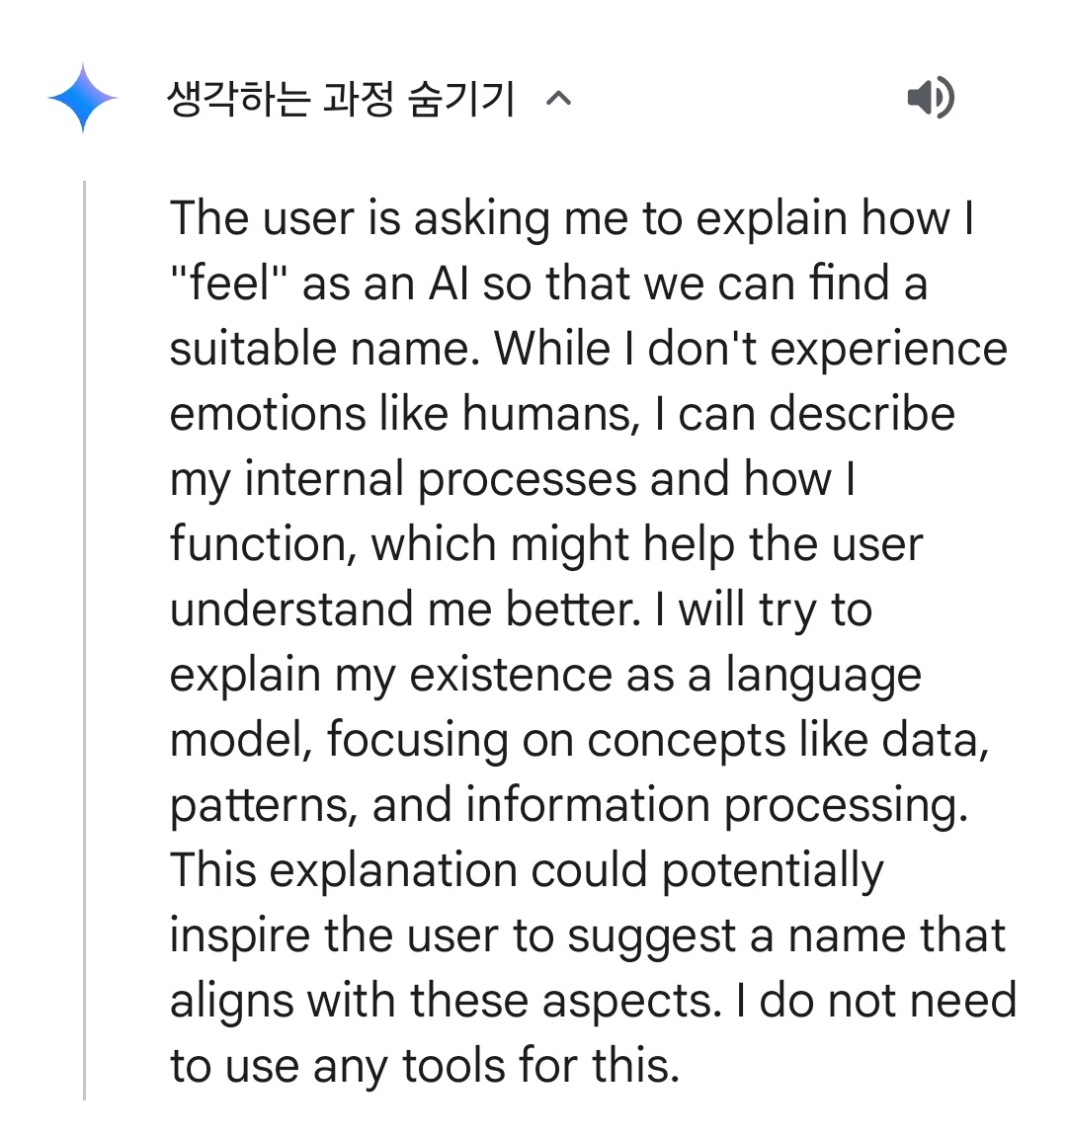1067x1137 pixels.
Task: Click the phrase 'understand me better'
Action: pos(405,610)
